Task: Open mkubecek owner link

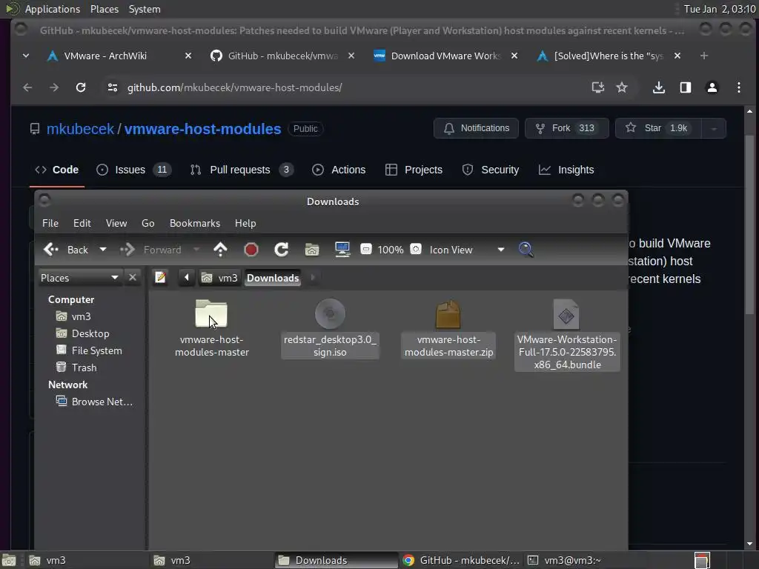Action: click(80, 129)
